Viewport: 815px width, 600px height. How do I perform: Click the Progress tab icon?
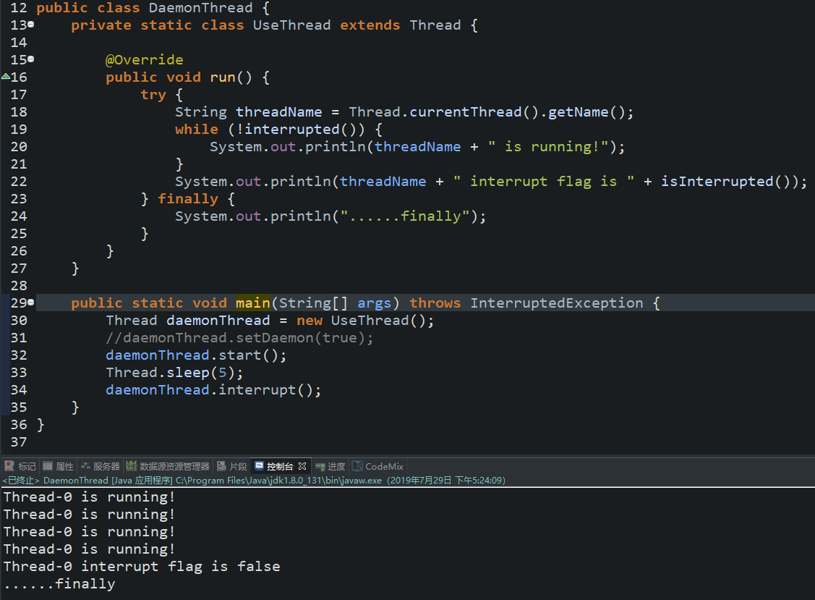320,466
